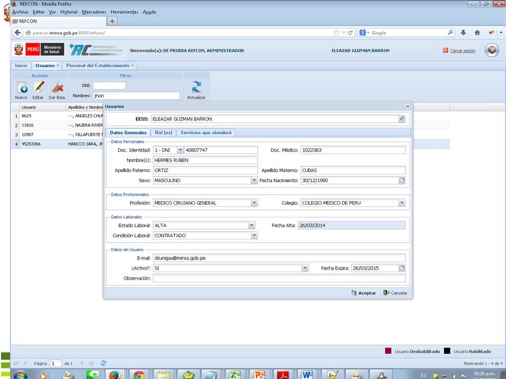Click the Editar pencil icon
Screen dimensions: 506x379
click(x=38, y=87)
